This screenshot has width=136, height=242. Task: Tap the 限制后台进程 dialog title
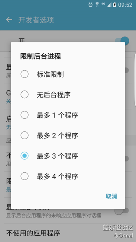[41, 56]
